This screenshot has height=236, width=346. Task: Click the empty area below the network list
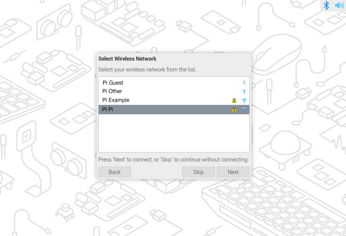click(x=174, y=134)
